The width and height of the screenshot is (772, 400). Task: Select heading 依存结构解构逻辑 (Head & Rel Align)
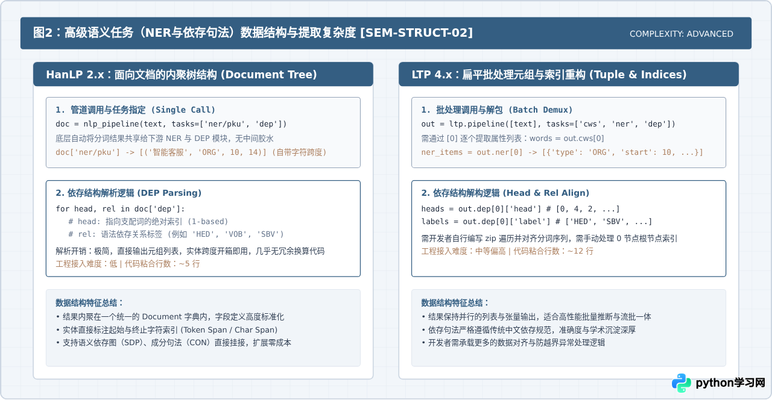[x=505, y=193]
